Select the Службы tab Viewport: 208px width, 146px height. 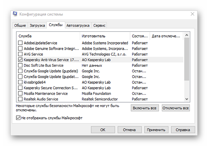coord(56,25)
